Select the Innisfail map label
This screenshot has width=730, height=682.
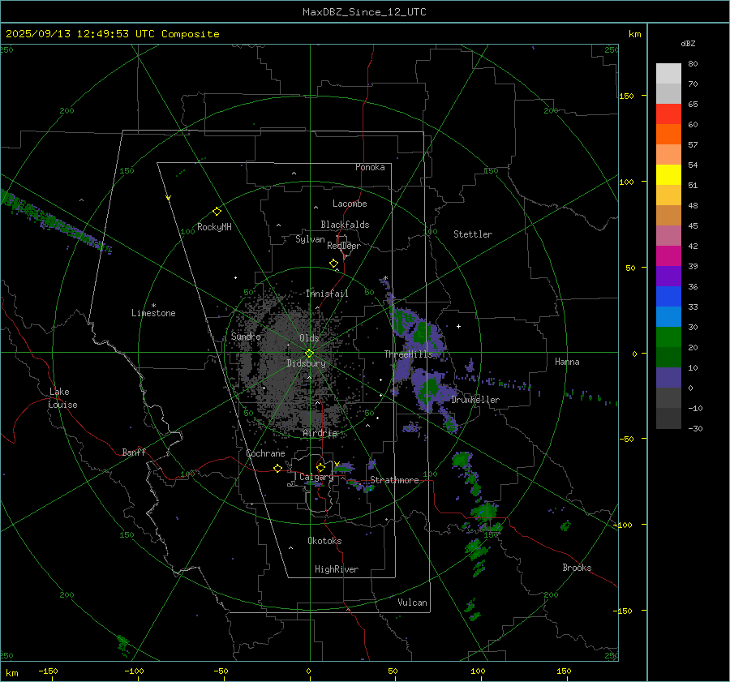pyautogui.click(x=327, y=294)
